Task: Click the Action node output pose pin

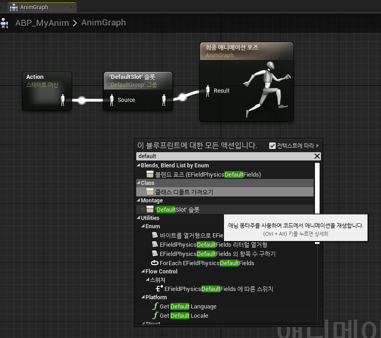Action: (63, 100)
